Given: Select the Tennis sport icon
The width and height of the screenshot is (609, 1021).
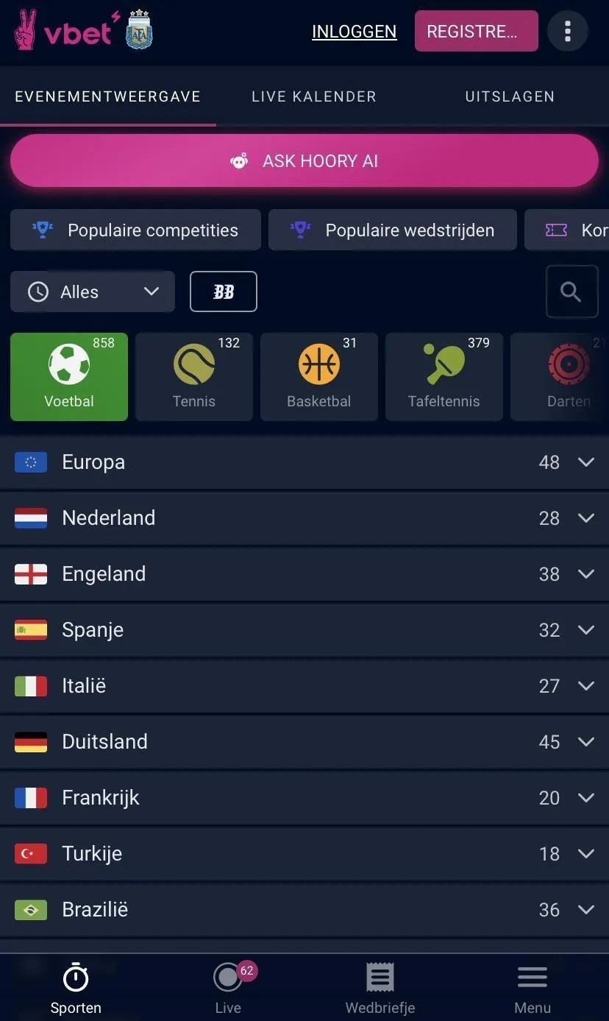Looking at the screenshot, I should 194,377.
